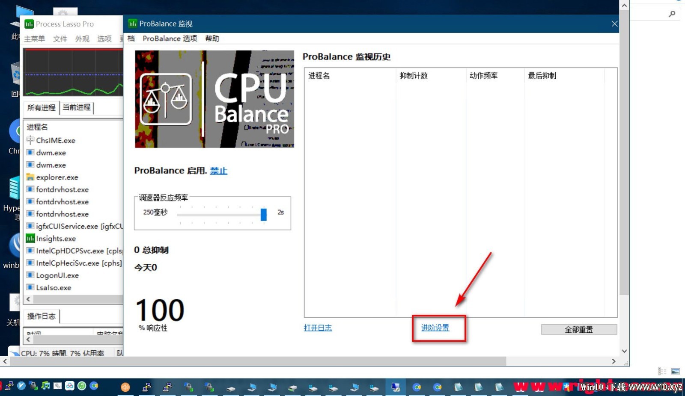Click the outer window's scroll right arrow
This screenshot has height=396, width=685.
pos(614,361)
